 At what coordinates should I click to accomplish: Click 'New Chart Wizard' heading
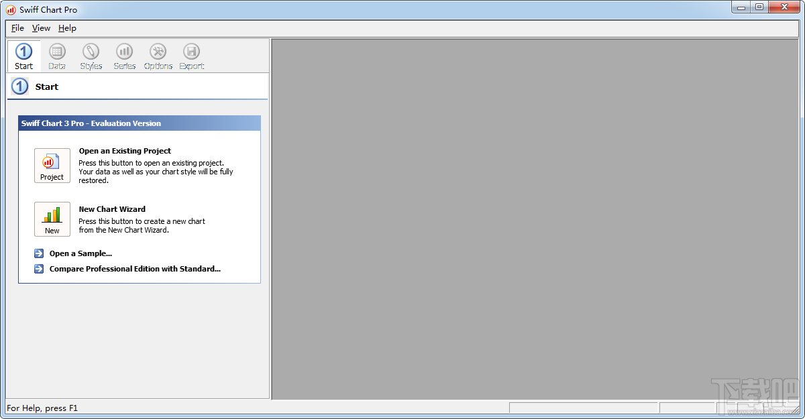pyautogui.click(x=112, y=209)
